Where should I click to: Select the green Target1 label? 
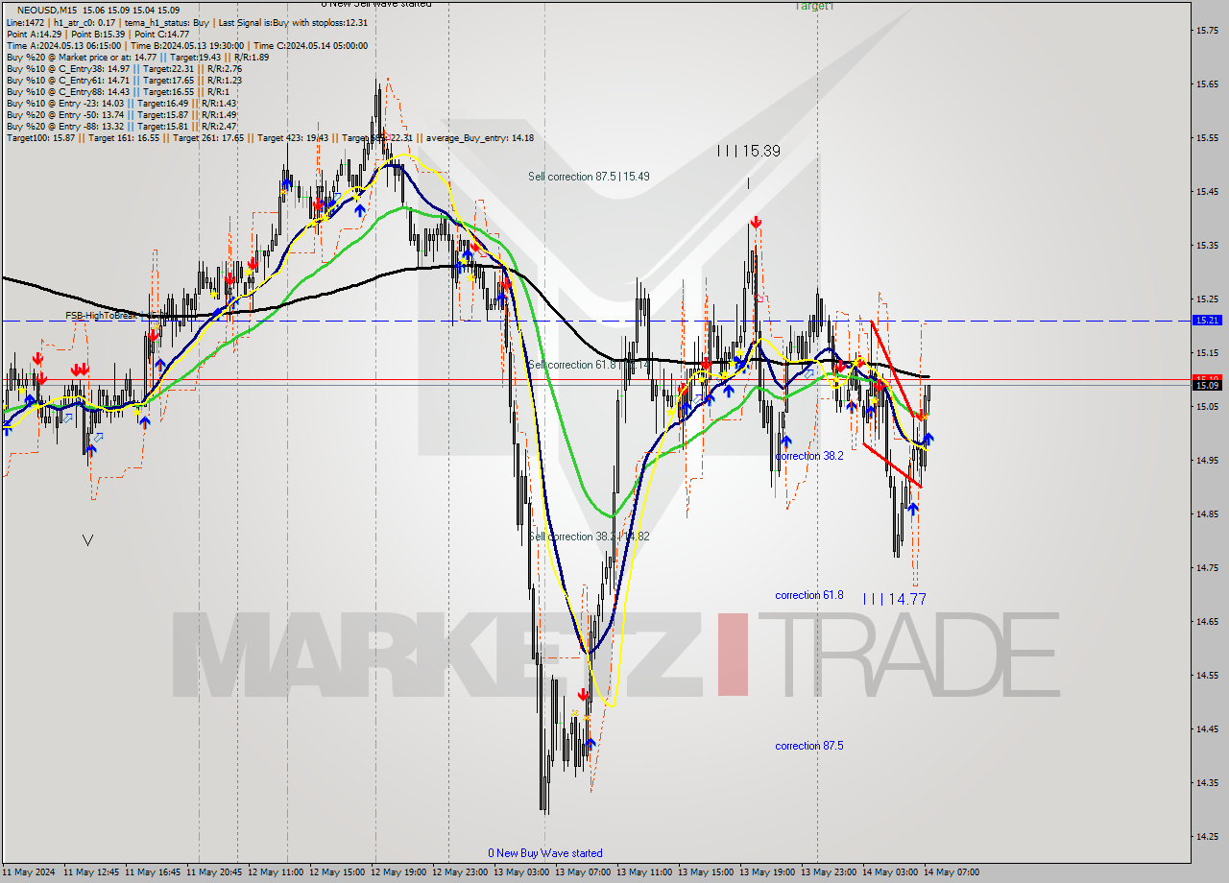point(814,6)
